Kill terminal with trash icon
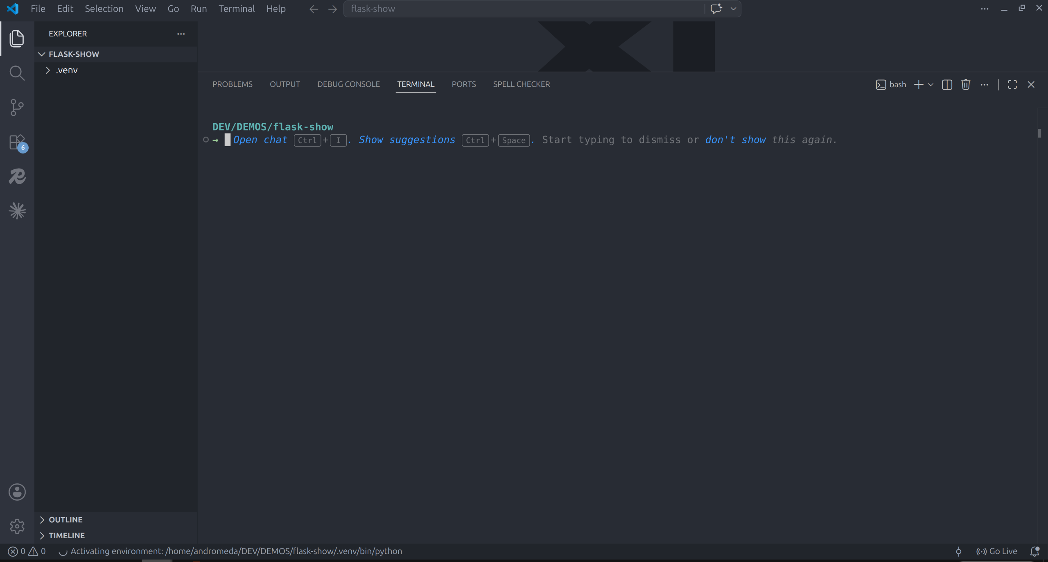This screenshot has height=562, width=1048. pos(966,84)
